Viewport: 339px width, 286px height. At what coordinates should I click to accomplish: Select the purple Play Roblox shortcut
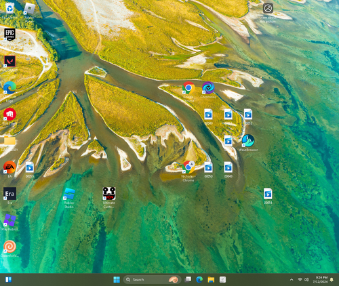coord(9,220)
